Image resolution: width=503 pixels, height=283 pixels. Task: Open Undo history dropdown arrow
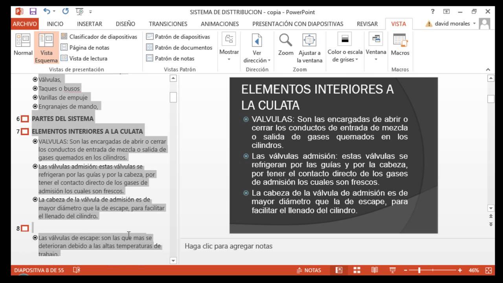pyautogui.click(x=54, y=11)
